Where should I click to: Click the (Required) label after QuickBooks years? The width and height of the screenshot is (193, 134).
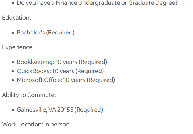[90, 71]
